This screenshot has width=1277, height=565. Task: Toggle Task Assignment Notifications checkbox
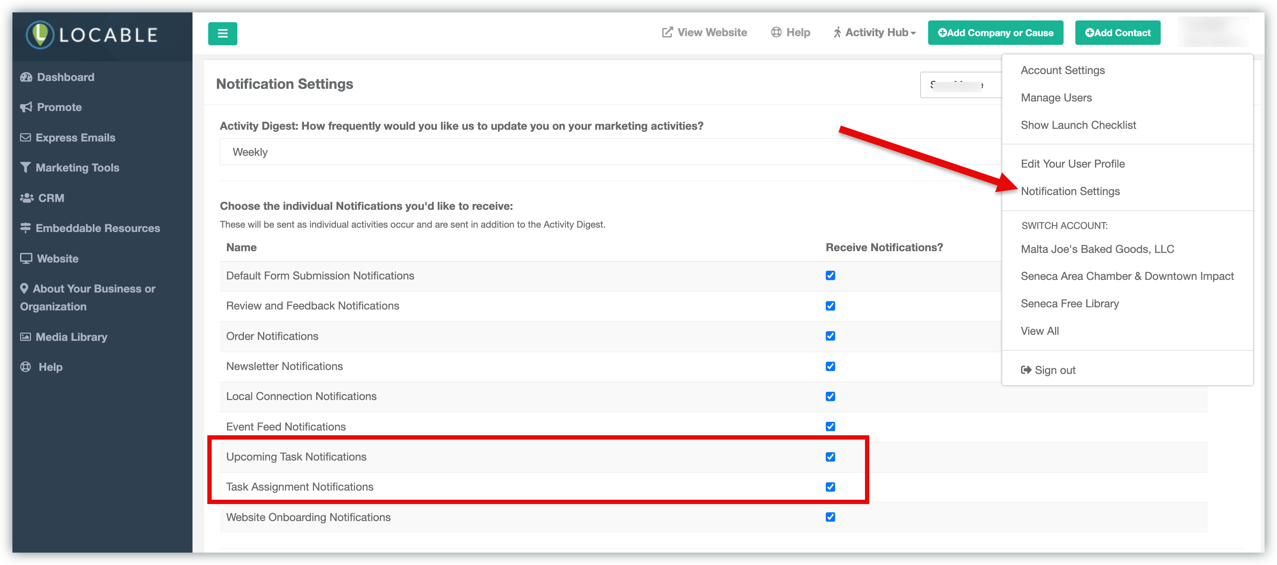pyautogui.click(x=830, y=487)
